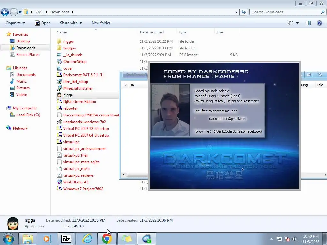Open Explorer Help icon
327x245 pixels.
coord(319,23)
